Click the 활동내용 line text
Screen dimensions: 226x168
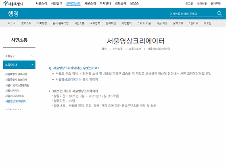click(x=105, y=106)
